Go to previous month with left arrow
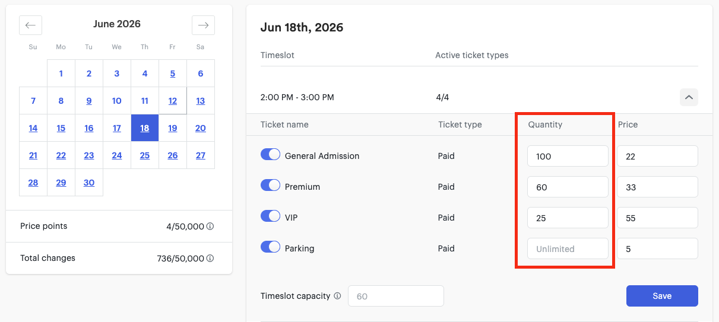The width and height of the screenshot is (719, 322). [x=31, y=25]
